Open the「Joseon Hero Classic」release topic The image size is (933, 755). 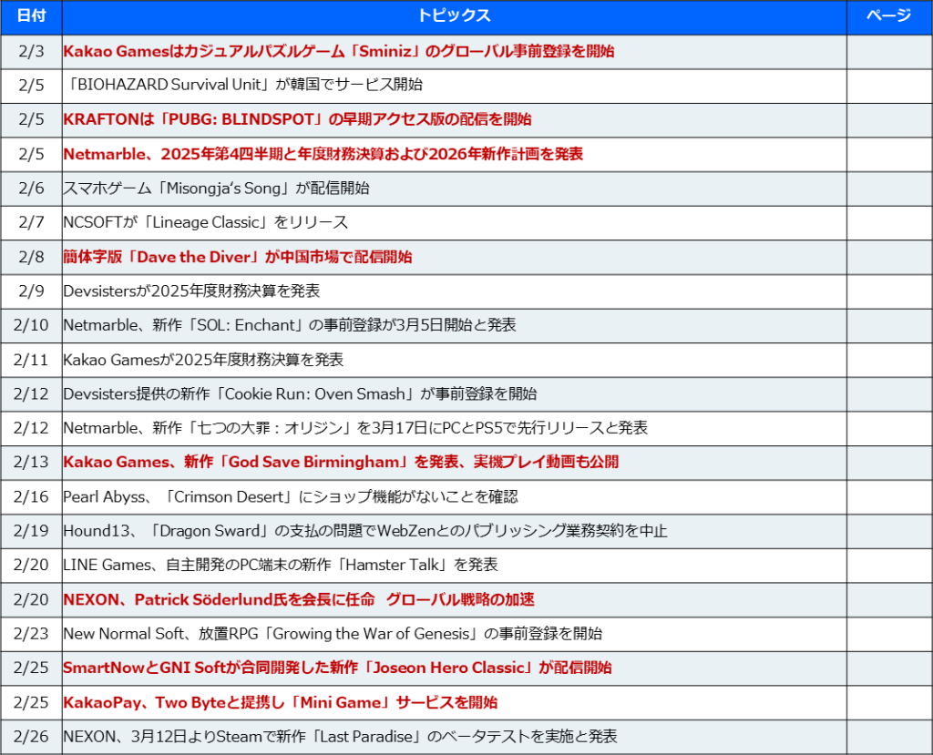click(x=337, y=668)
